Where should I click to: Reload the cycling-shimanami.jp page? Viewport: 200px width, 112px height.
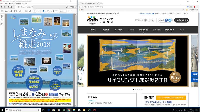[x=85, y=7]
